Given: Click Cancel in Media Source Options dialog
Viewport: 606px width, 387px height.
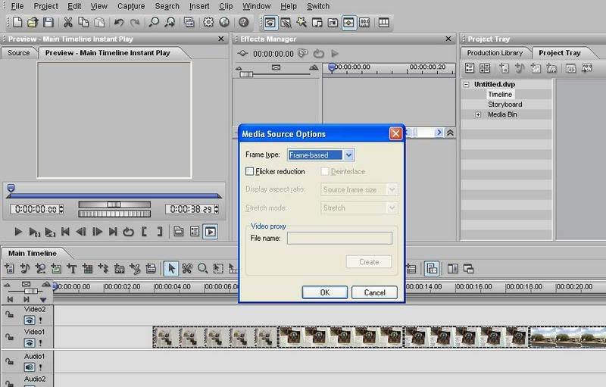Looking at the screenshot, I should (x=374, y=292).
